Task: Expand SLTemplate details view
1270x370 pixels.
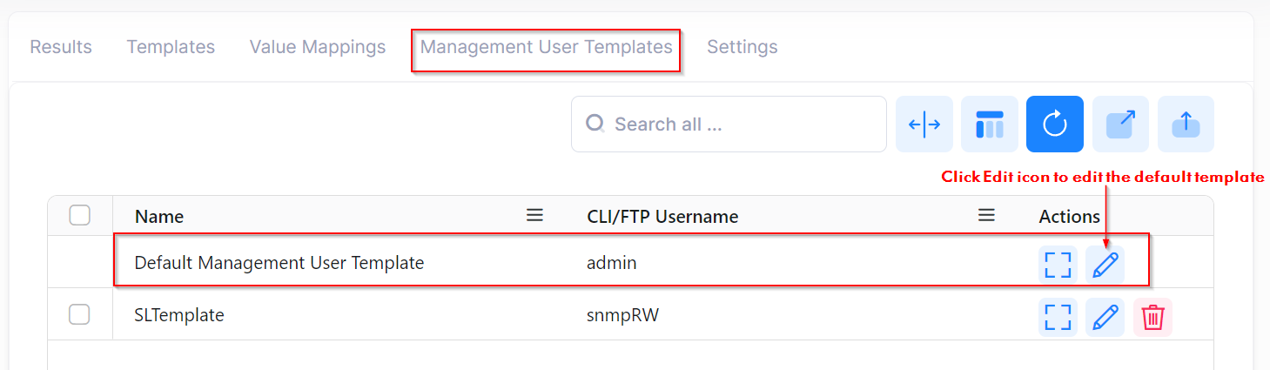Action: (1058, 317)
